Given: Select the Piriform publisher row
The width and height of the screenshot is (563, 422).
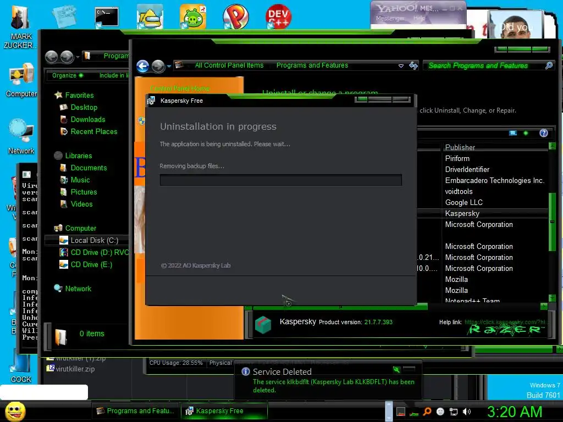Looking at the screenshot, I should click(x=457, y=159).
